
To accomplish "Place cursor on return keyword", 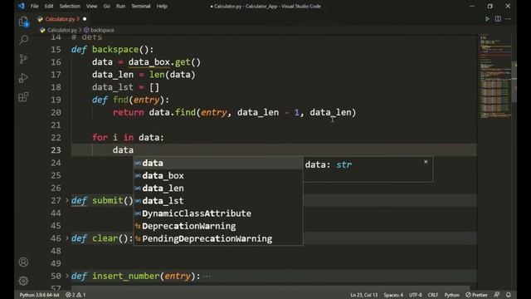I will pos(129,112).
